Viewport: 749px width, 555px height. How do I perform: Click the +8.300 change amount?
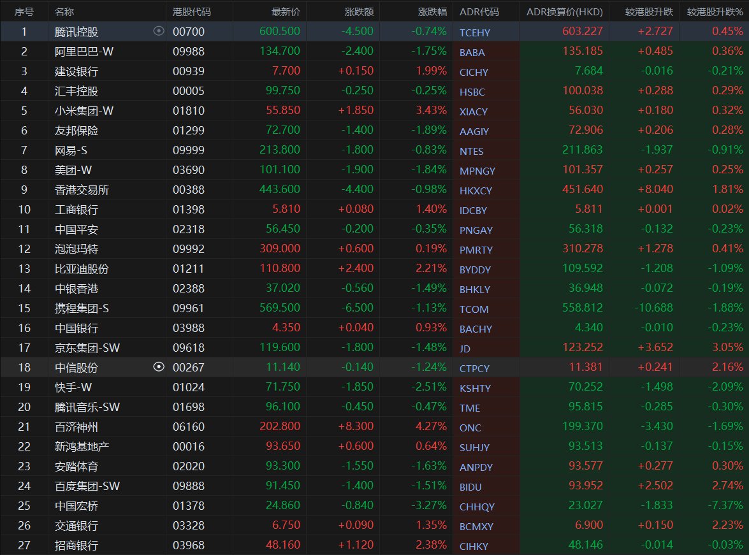(x=356, y=426)
